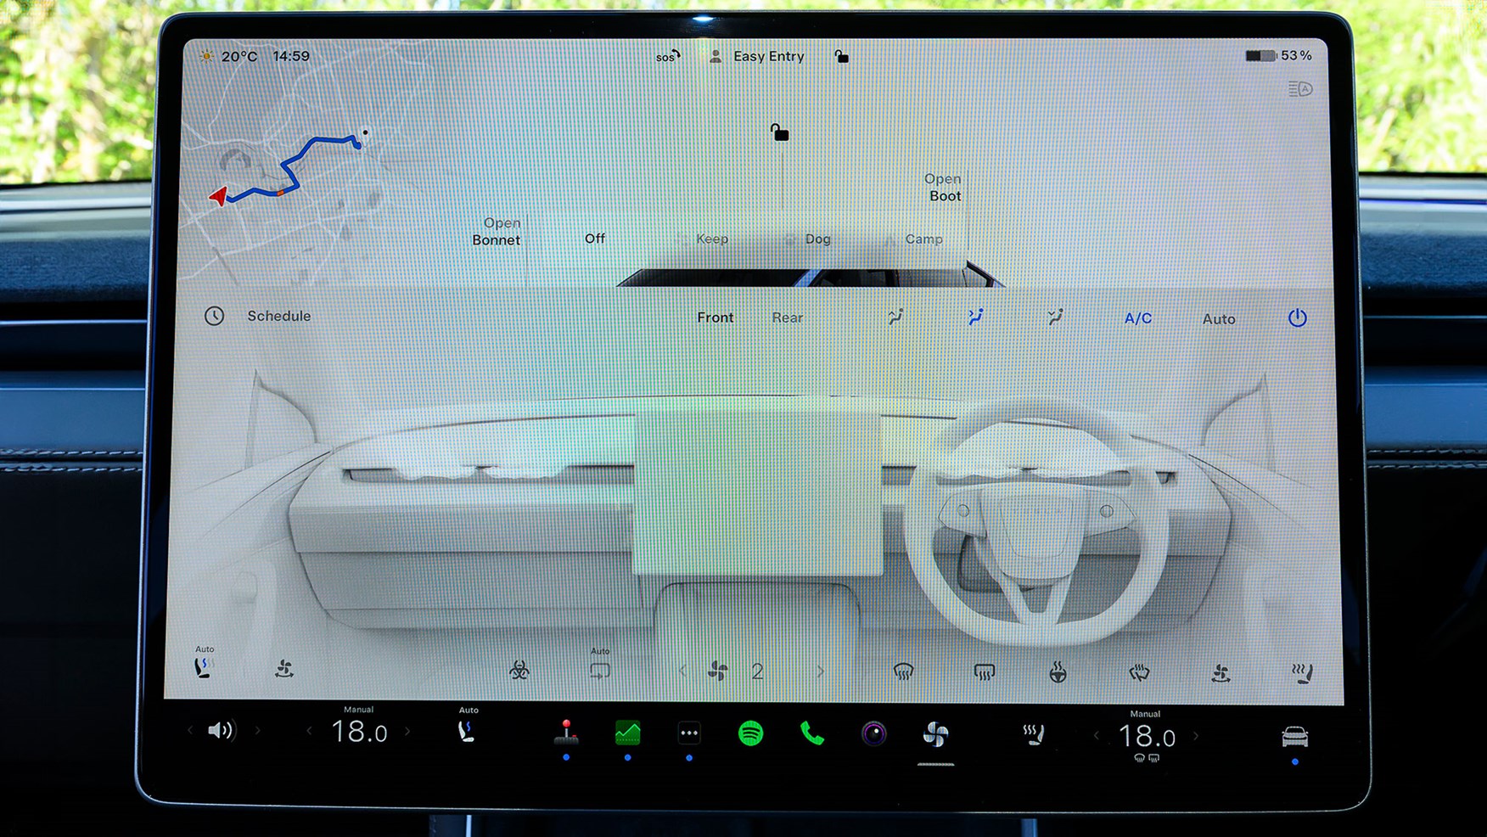Select foot-level airflow vent
This screenshot has height=837, width=1487.
click(x=1055, y=317)
